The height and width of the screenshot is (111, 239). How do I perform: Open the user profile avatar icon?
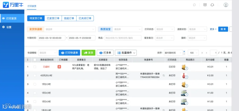click(x=226, y=5)
